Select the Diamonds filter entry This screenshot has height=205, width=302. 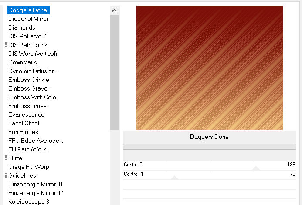[x=22, y=27]
